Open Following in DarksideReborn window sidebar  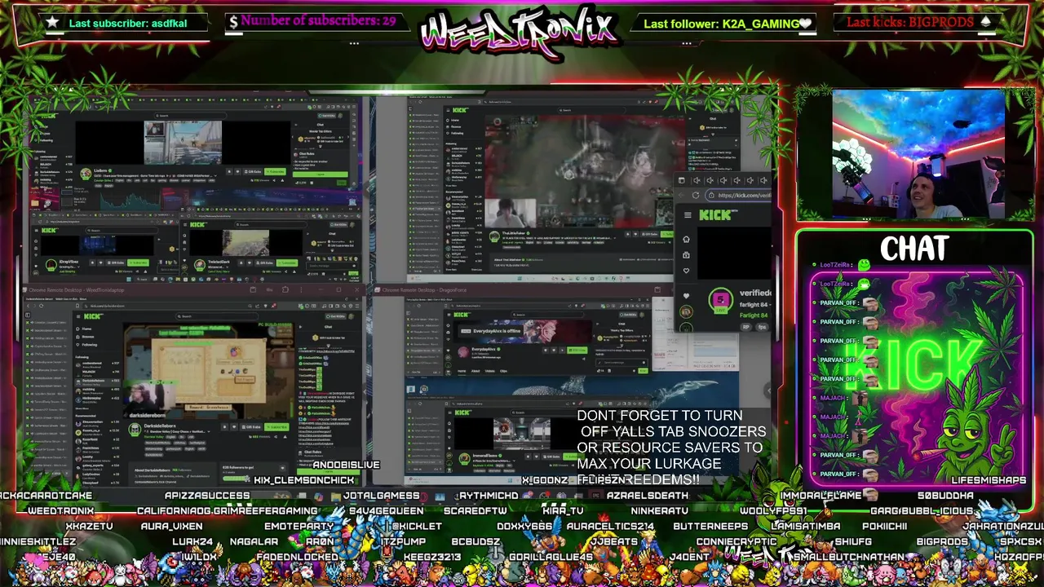click(x=86, y=344)
